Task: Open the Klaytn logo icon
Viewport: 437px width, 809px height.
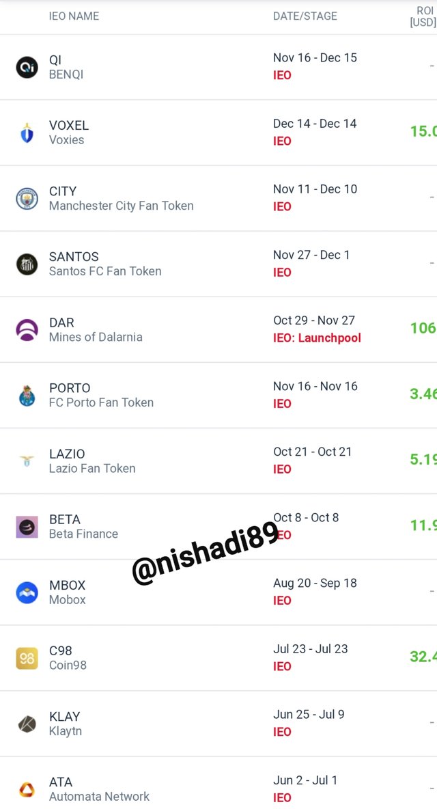Action: 27,724
